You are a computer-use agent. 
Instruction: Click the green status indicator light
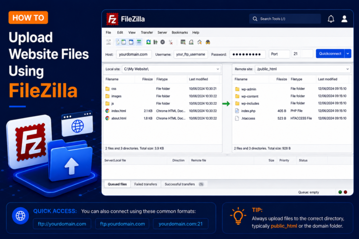(340, 192)
